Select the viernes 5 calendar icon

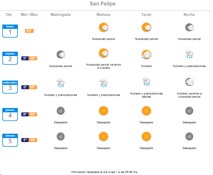point(10,140)
